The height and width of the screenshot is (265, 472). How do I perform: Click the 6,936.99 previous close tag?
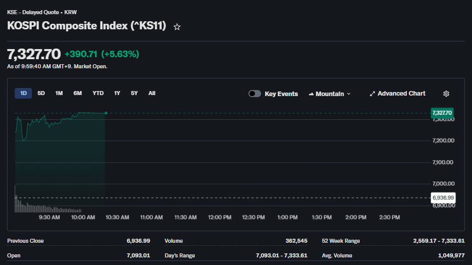[443, 198]
